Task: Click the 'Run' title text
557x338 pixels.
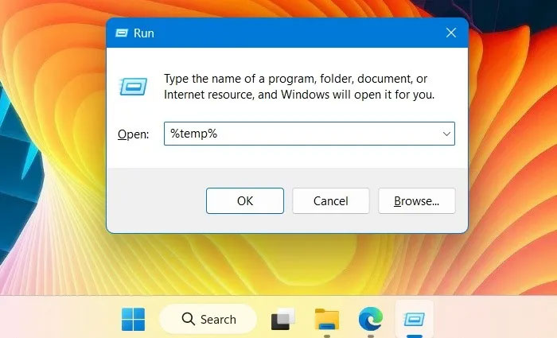Action: click(x=144, y=33)
